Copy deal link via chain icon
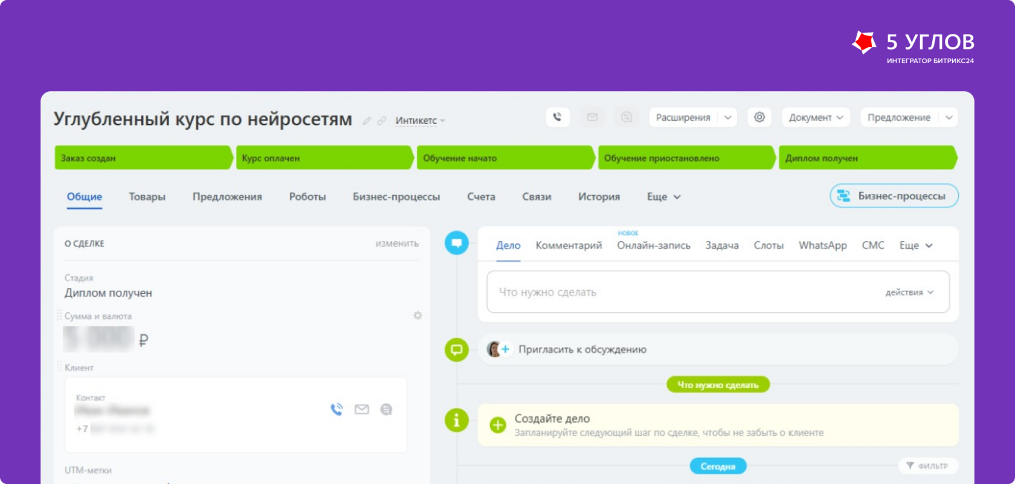1015x484 pixels. [x=381, y=121]
